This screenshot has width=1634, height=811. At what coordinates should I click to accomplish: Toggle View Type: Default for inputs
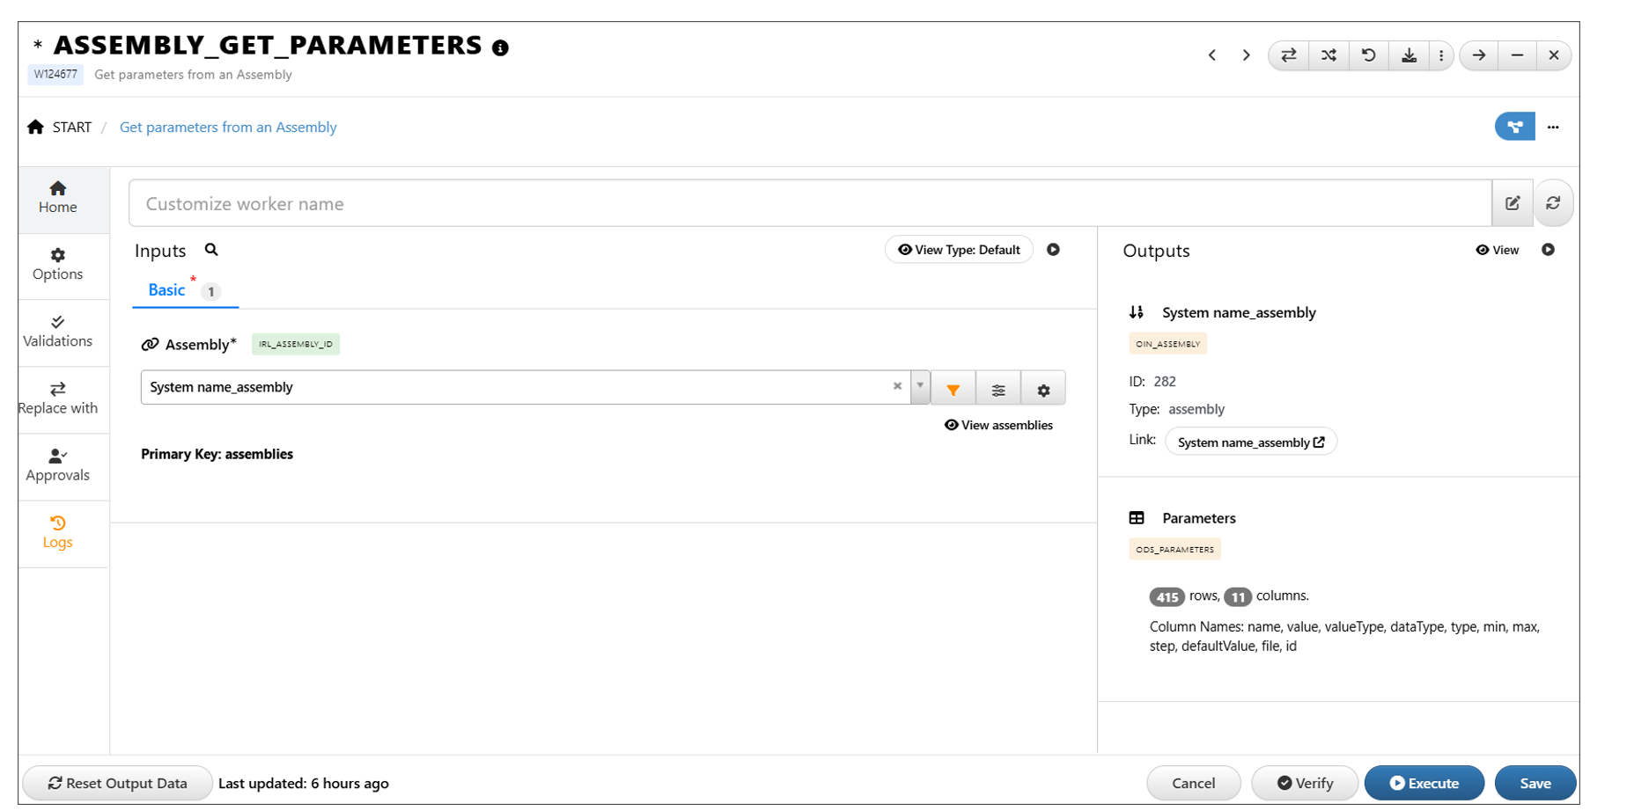959,250
